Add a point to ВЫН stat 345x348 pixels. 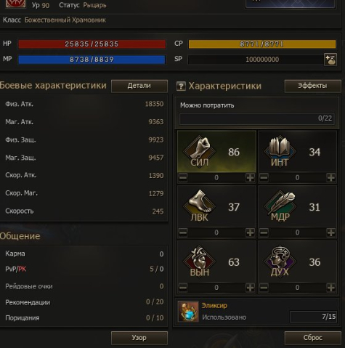250,288
